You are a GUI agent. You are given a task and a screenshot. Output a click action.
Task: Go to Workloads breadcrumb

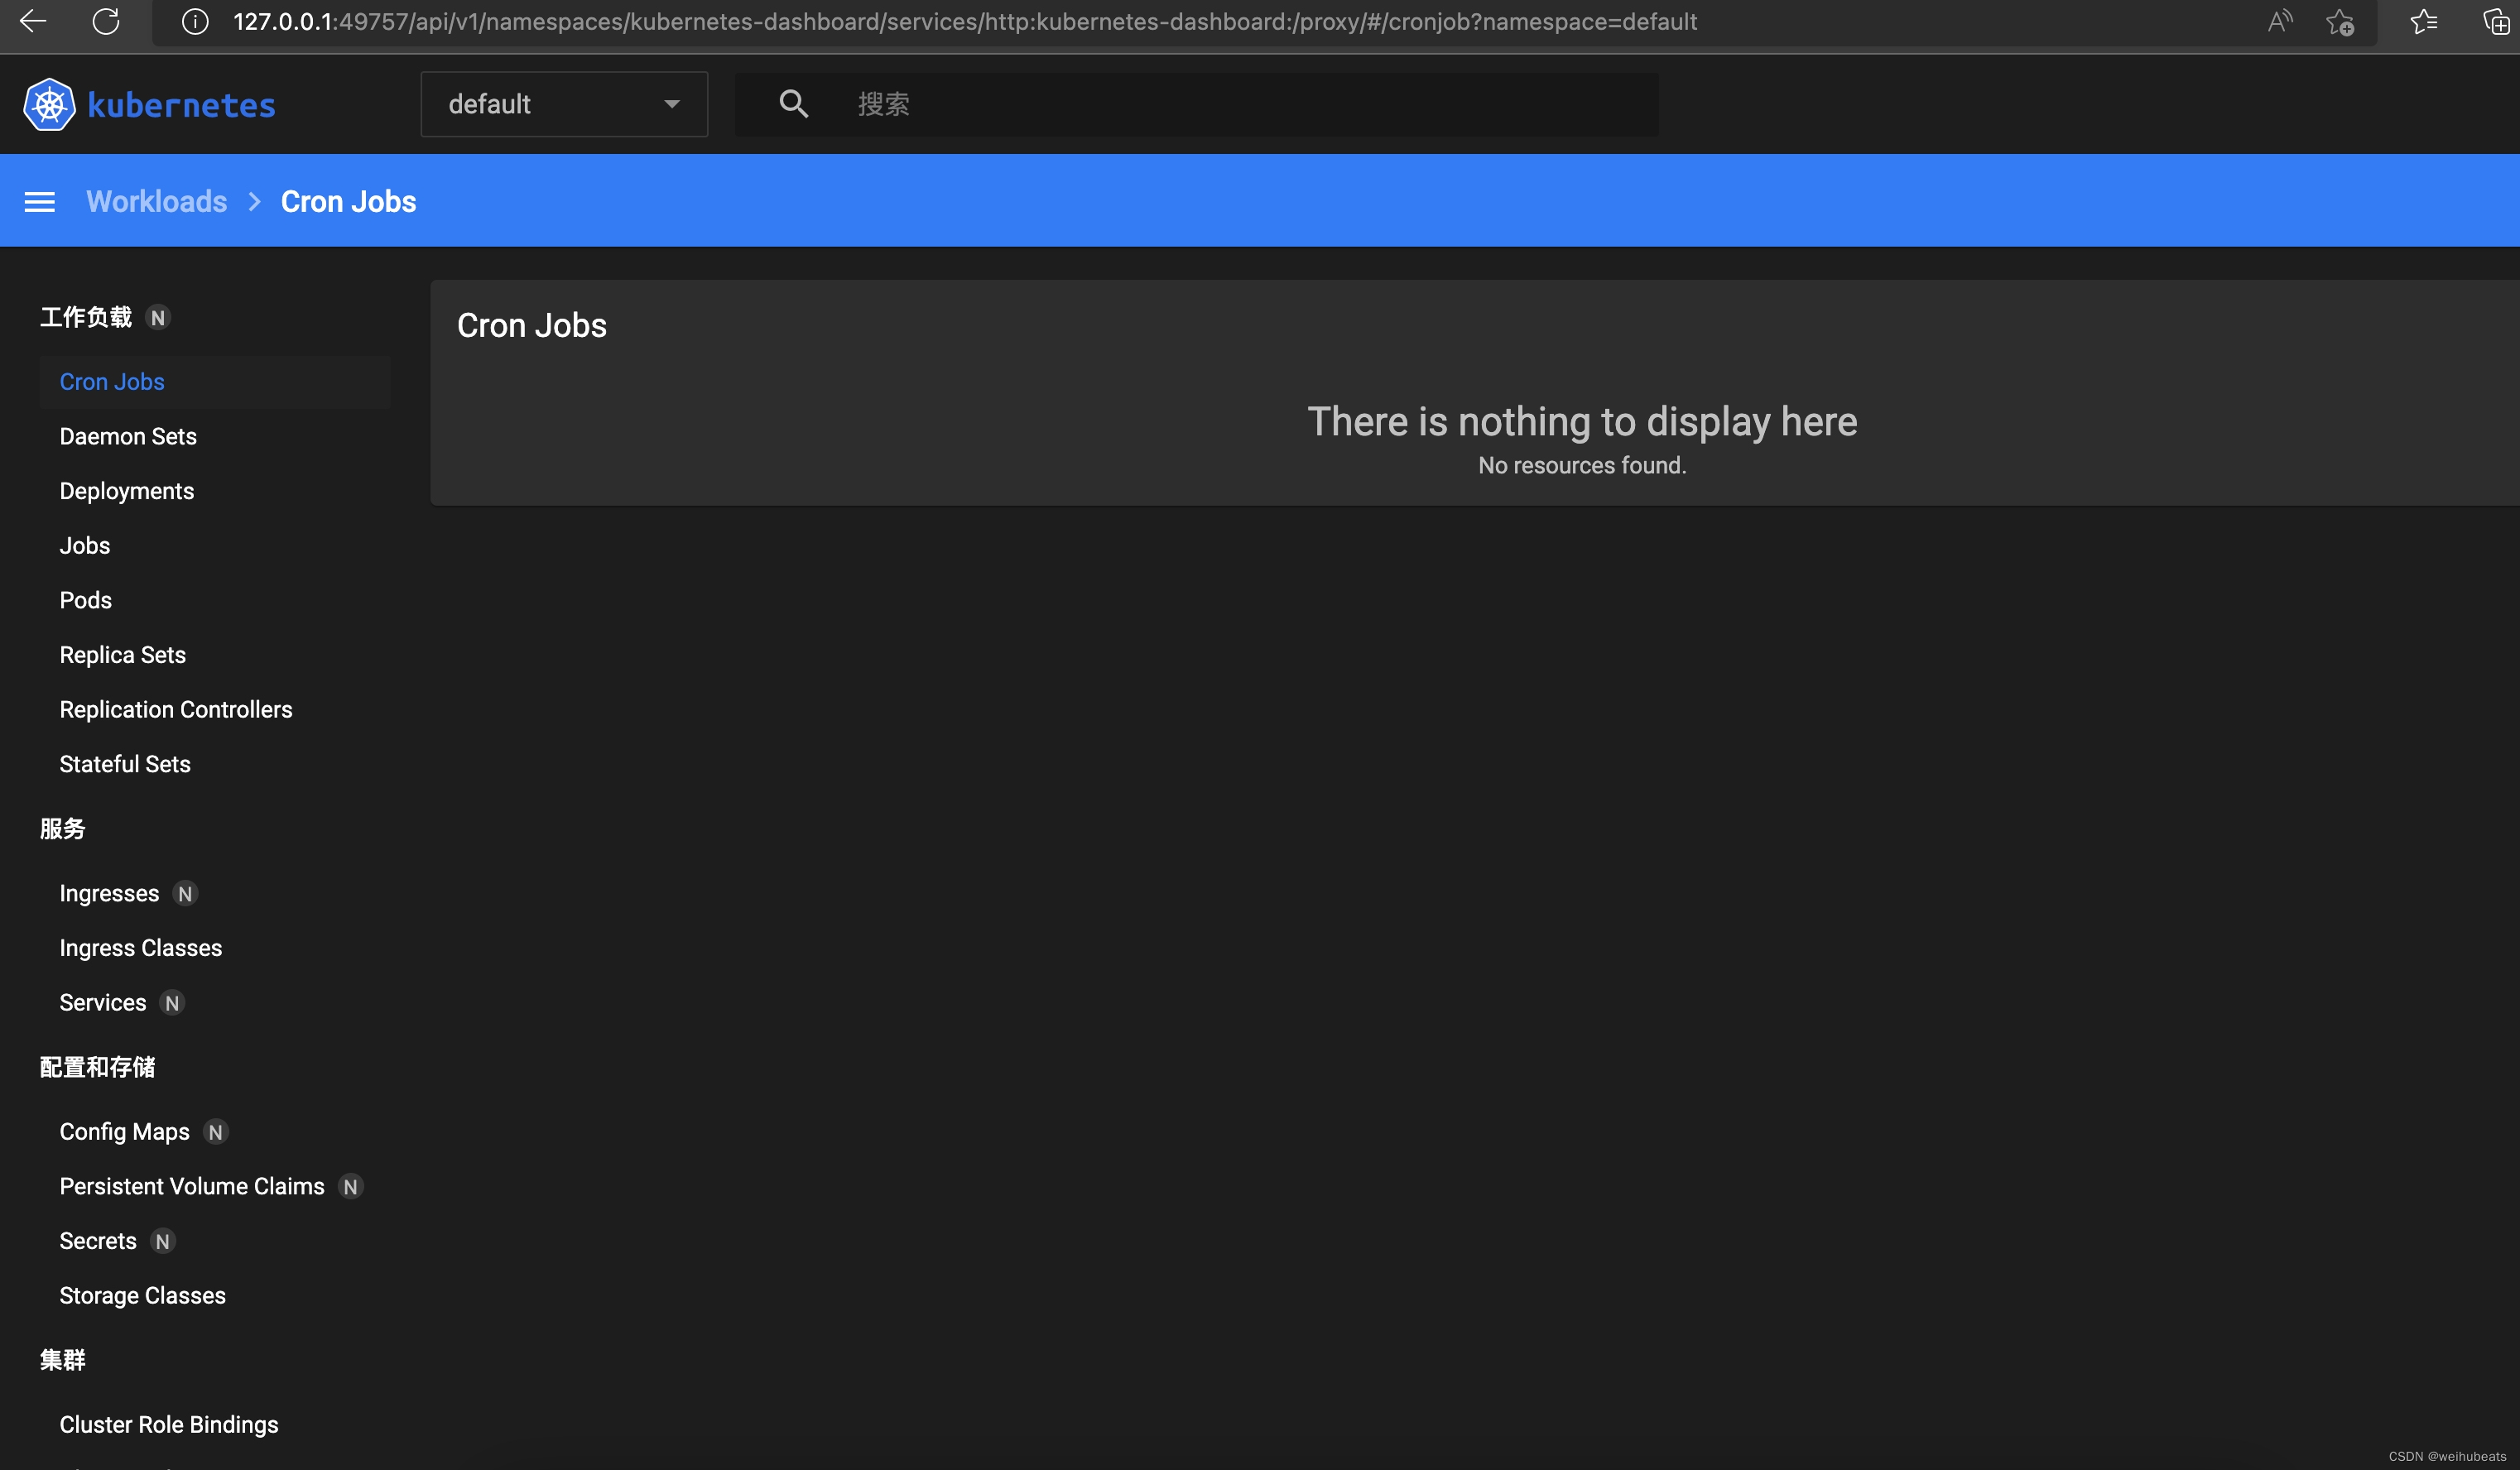point(157,202)
